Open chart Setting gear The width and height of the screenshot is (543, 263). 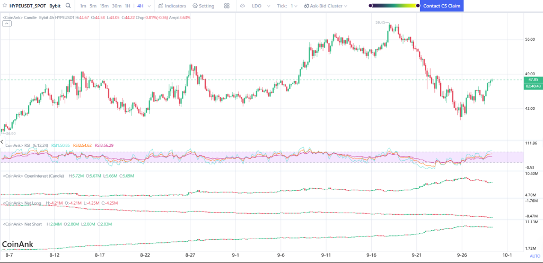(x=204, y=6)
